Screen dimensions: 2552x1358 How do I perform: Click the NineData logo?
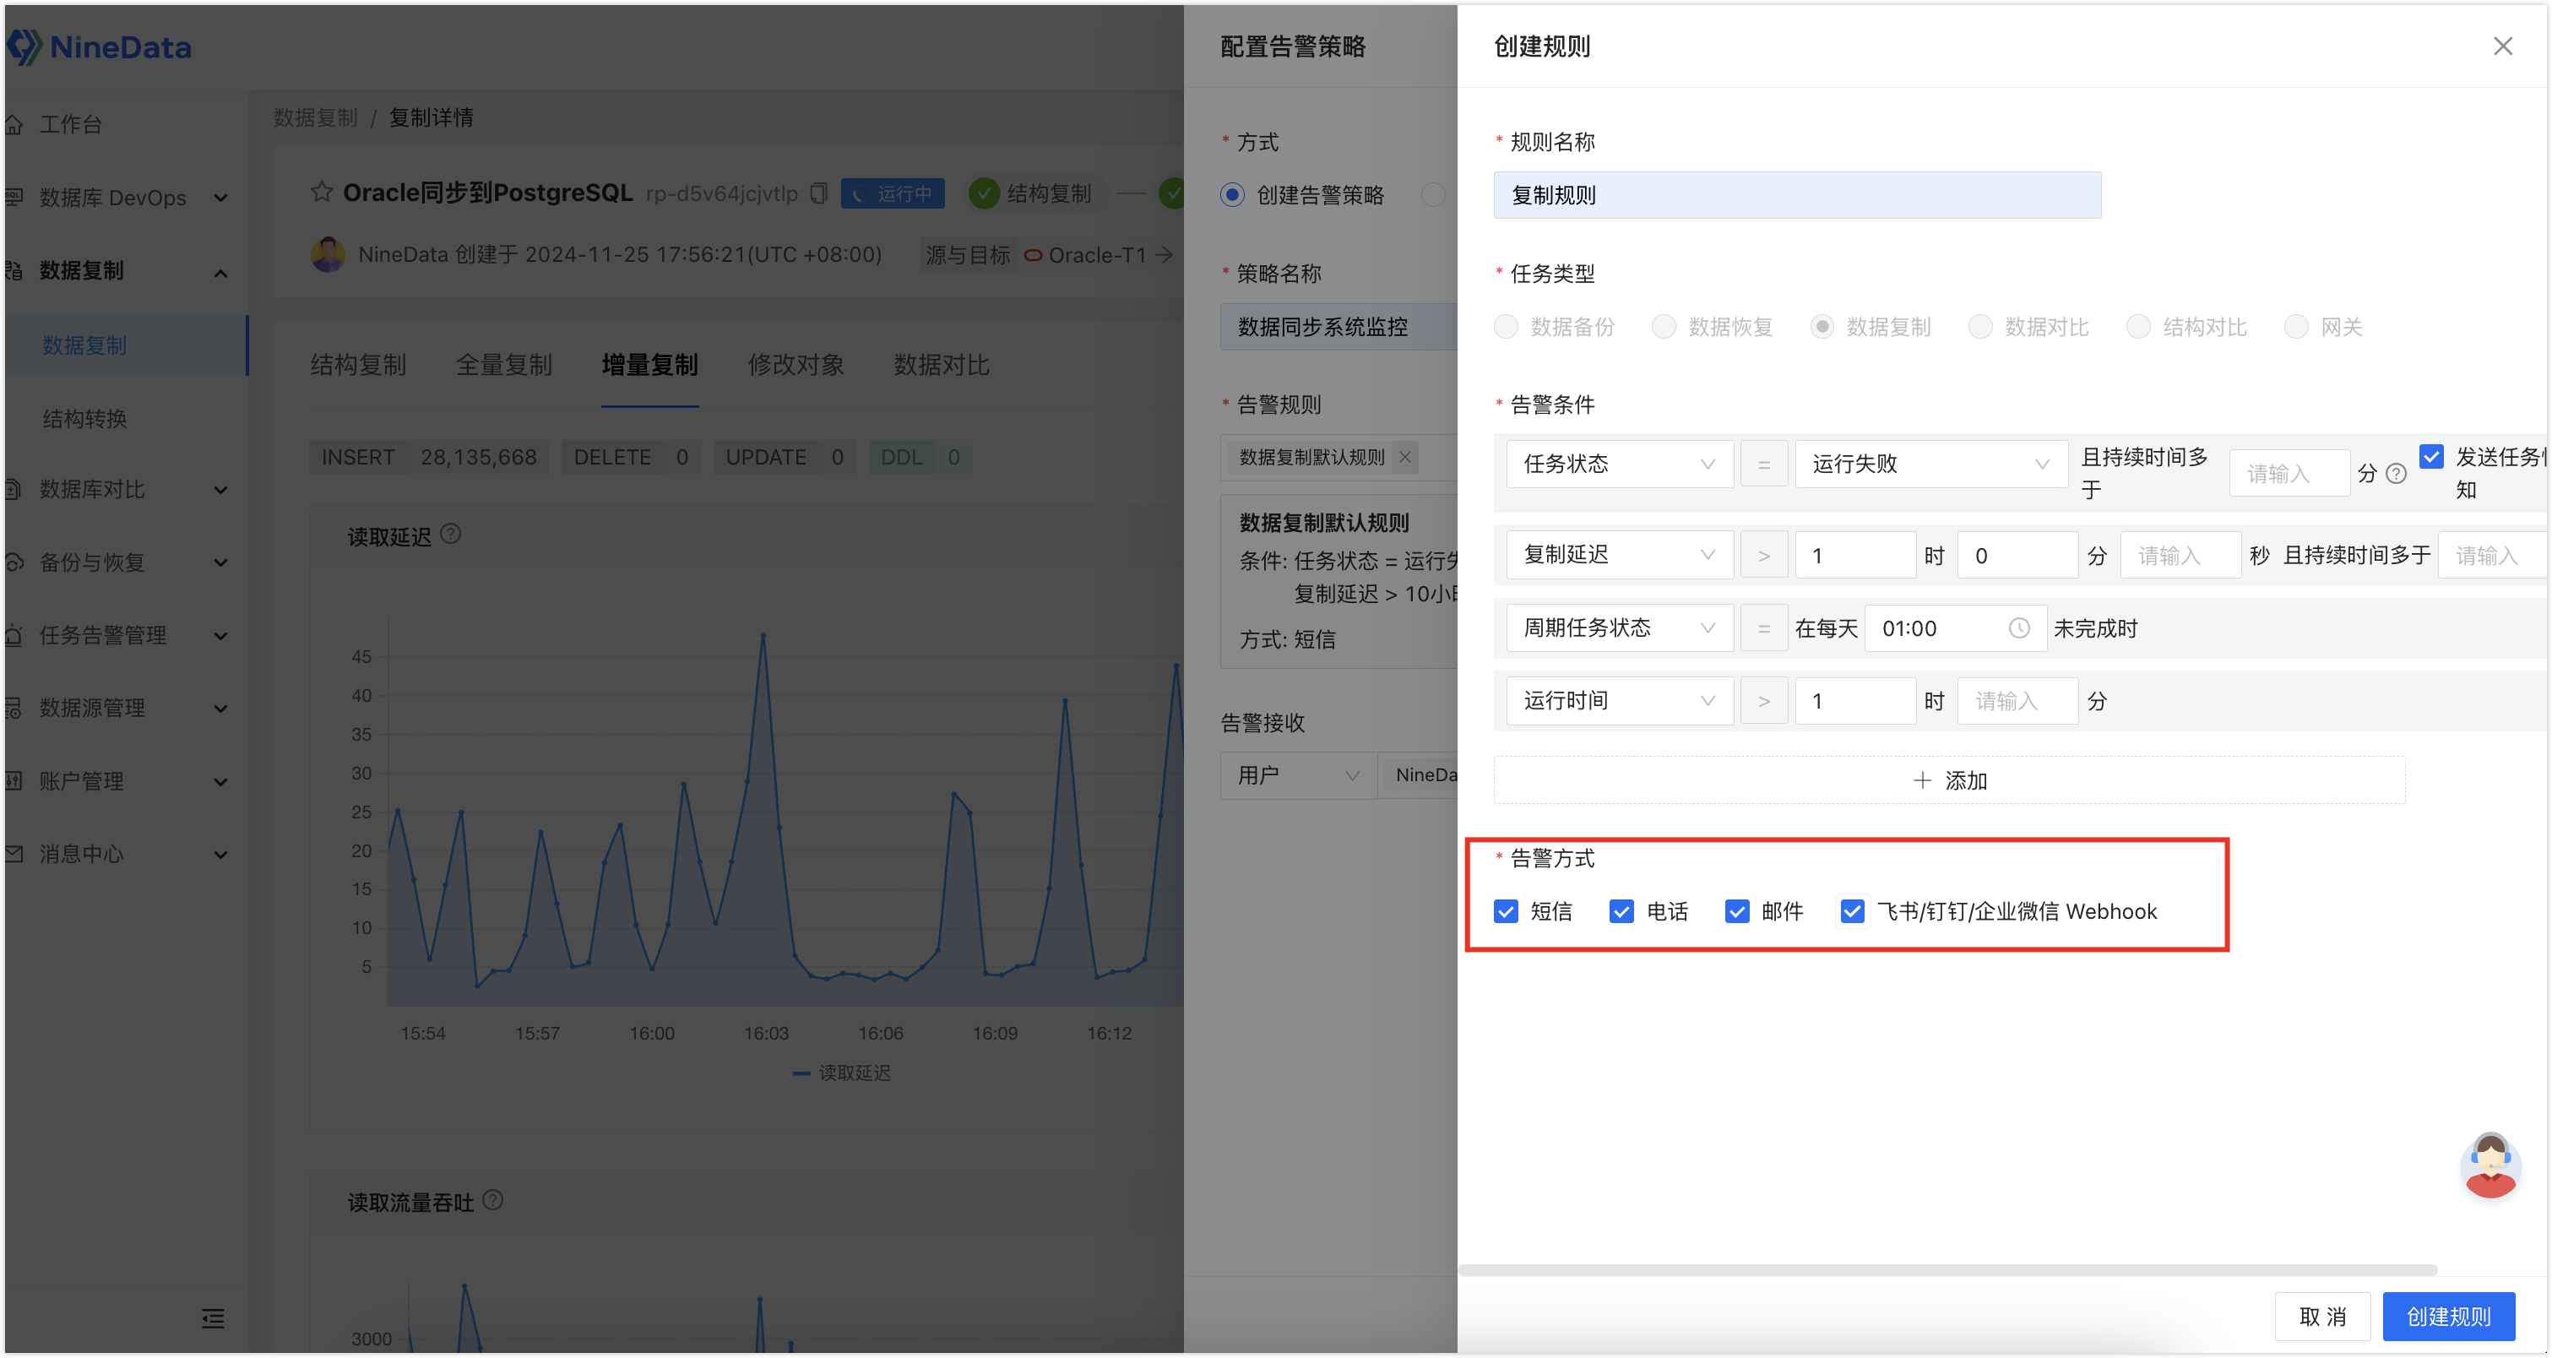pyautogui.click(x=99, y=46)
